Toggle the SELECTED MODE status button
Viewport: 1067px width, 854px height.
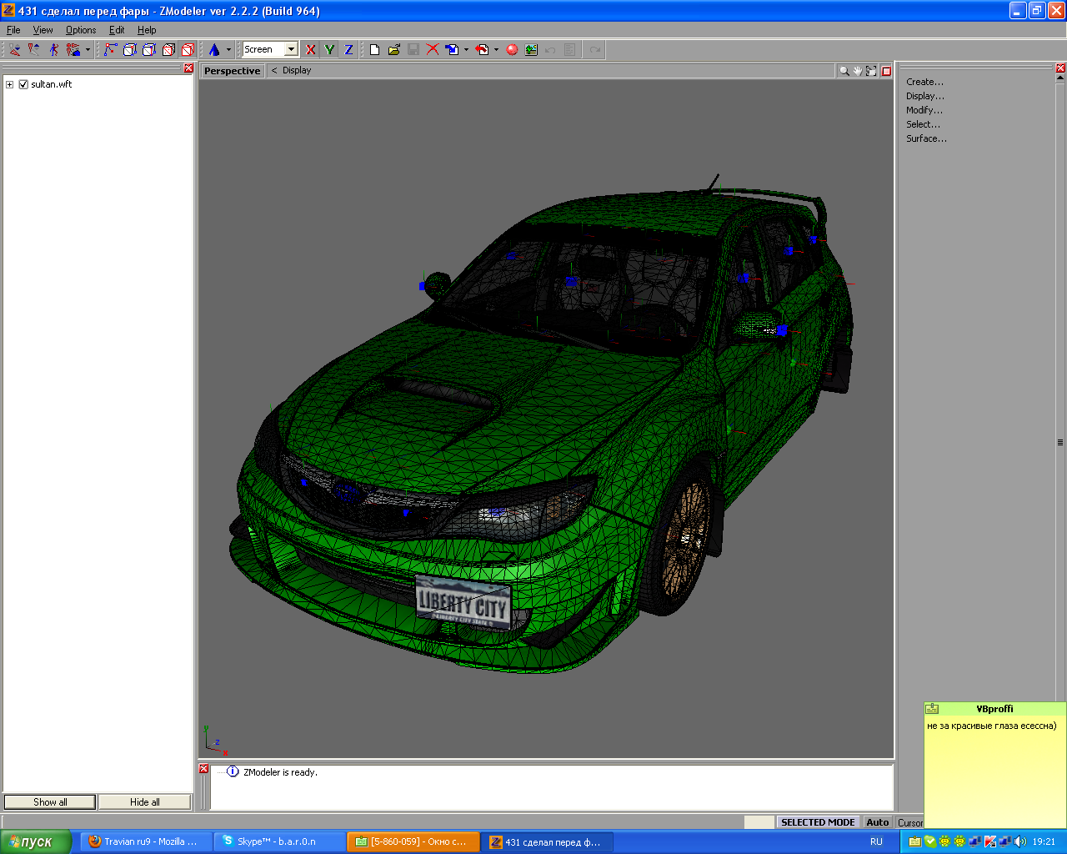point(817,822)
